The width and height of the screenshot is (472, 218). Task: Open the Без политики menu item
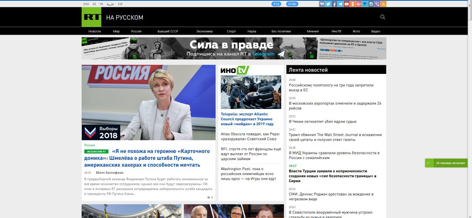(281, 31)
